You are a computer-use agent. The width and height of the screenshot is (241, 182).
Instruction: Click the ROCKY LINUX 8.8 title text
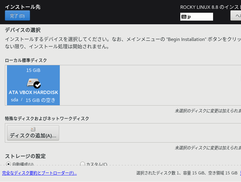pos(211,7)
